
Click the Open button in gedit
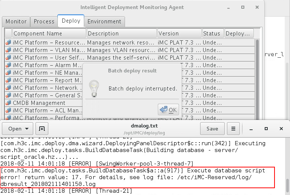(18, 129)
